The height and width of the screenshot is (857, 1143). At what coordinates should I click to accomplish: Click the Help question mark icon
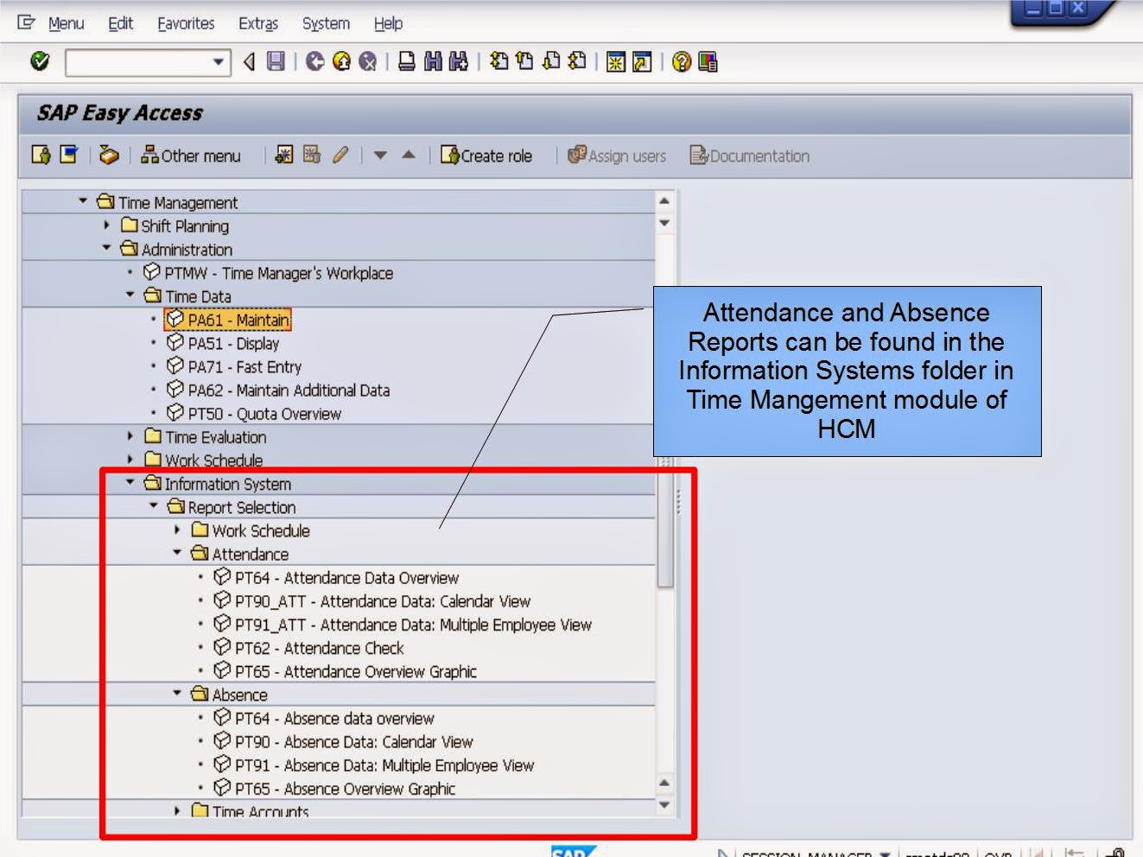coord(682,60)
